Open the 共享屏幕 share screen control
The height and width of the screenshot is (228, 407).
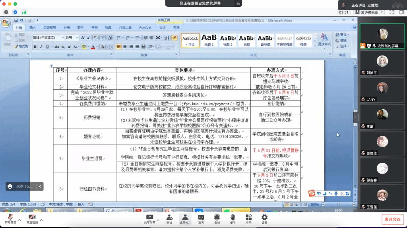click(149, 217)
